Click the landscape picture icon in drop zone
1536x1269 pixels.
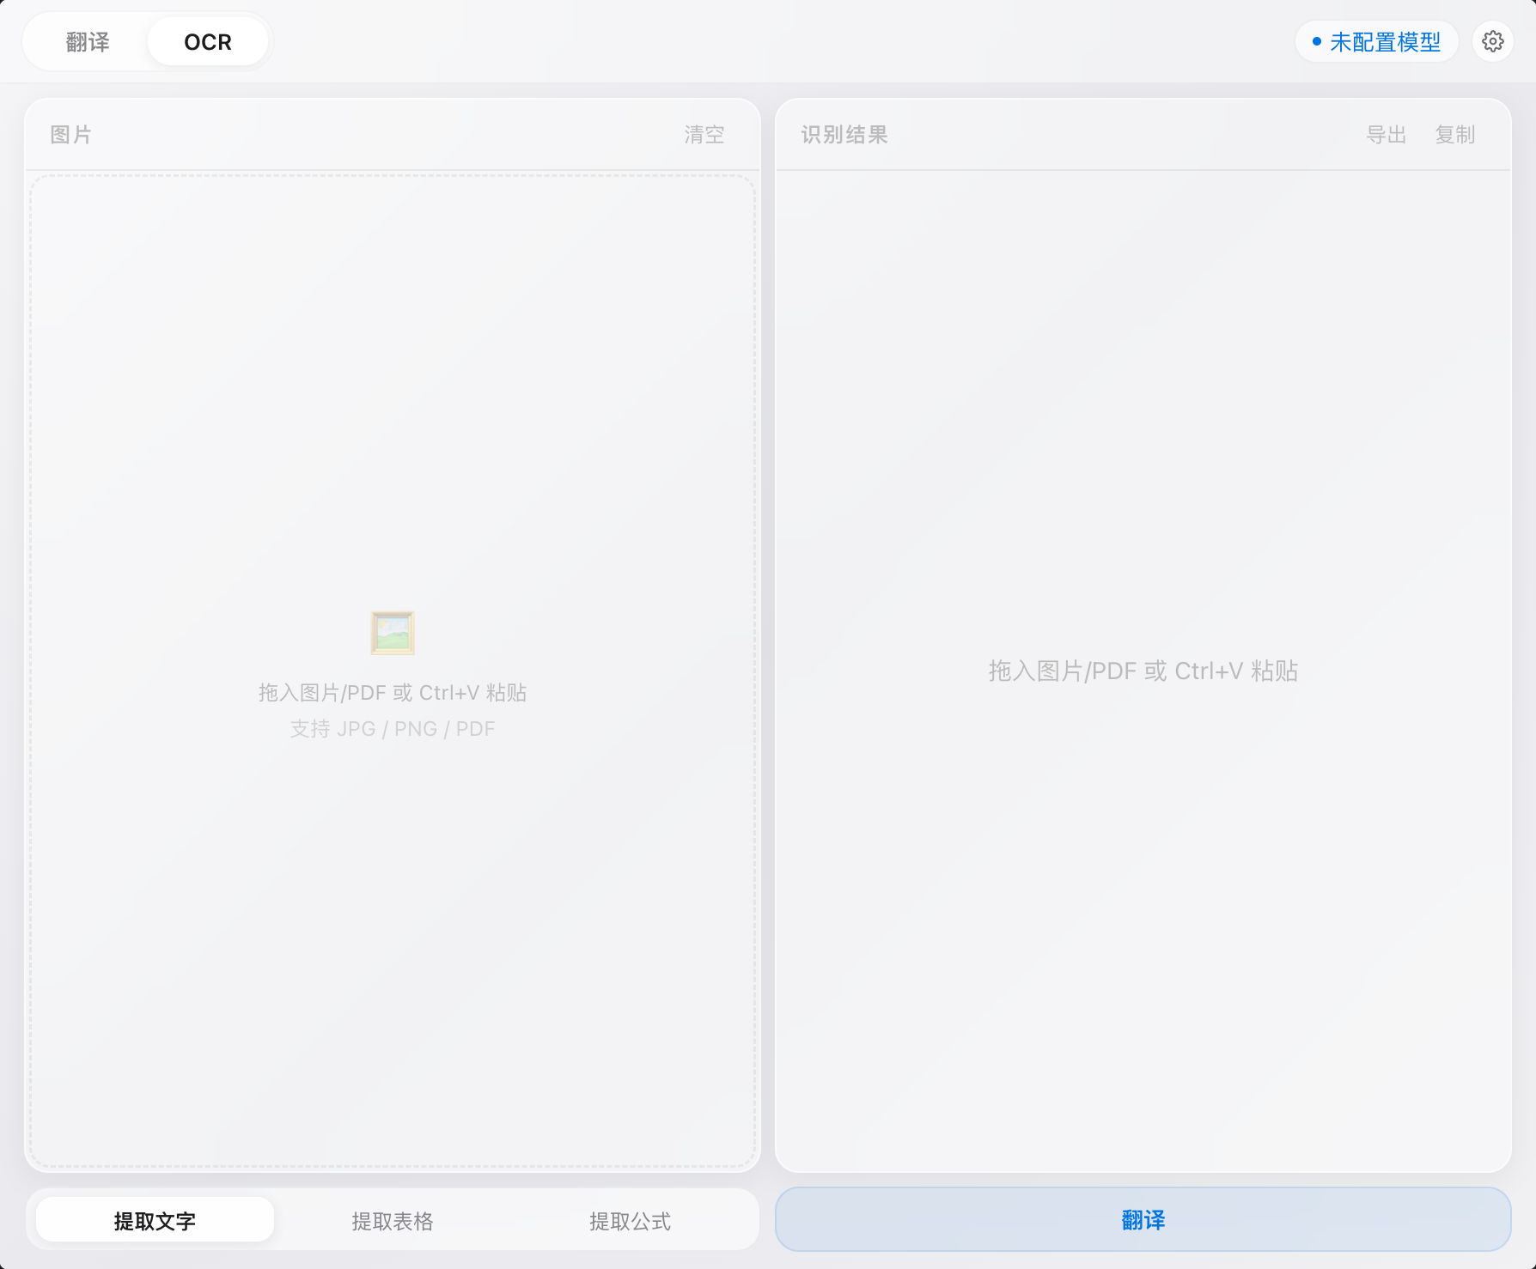393,633
